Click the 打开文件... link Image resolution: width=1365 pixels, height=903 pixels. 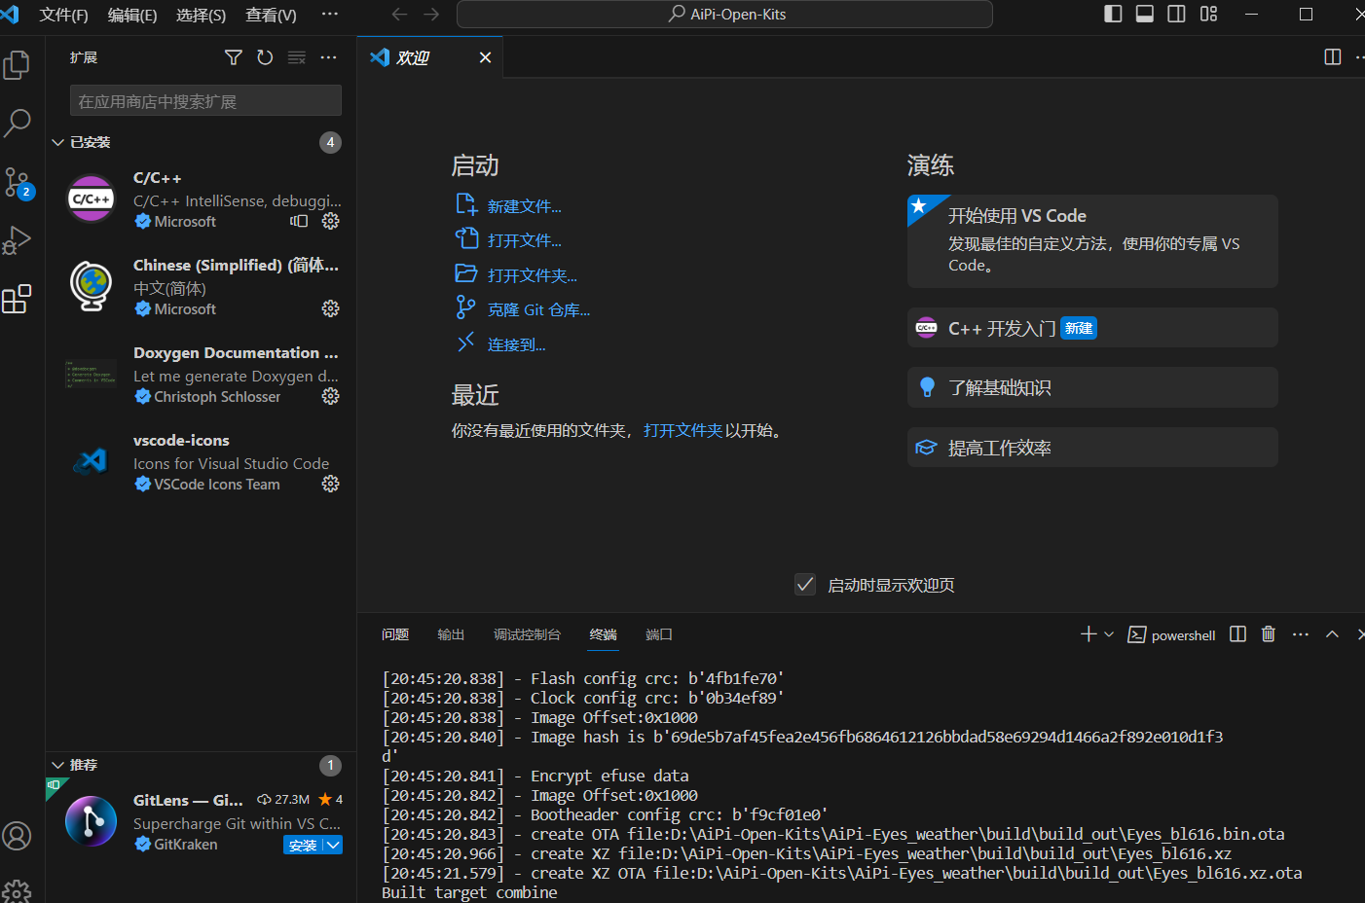pyautogui.click(x=525, y=240)
